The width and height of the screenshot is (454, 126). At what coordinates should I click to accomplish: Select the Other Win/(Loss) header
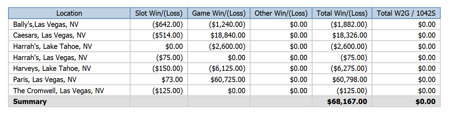tap(281, 13)
